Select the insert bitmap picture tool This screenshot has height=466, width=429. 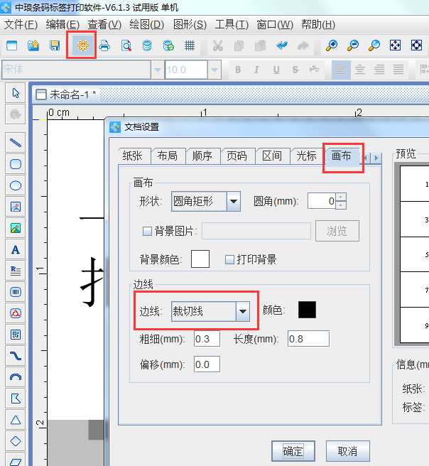tap(16, 228)
